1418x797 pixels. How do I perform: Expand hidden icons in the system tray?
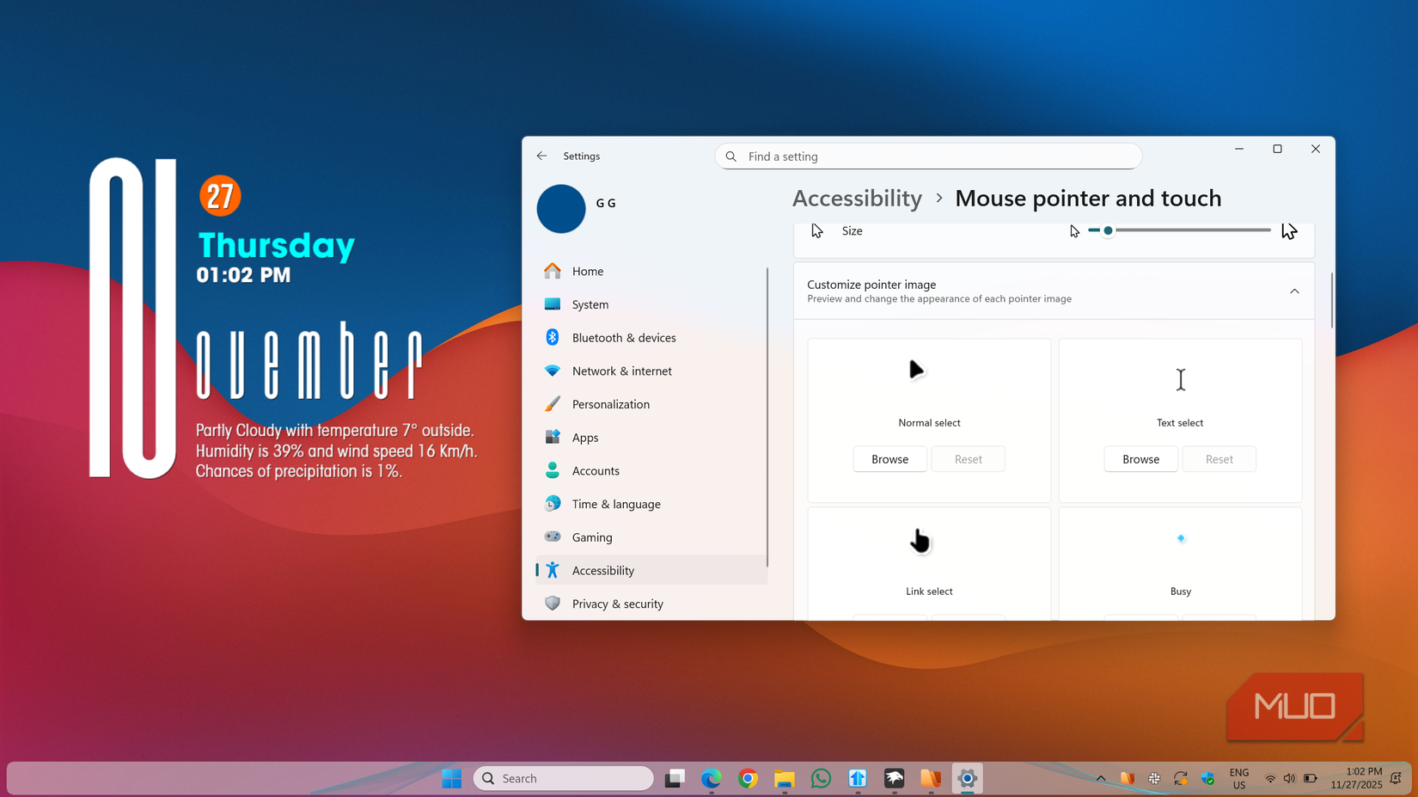tap(1100, 778)
